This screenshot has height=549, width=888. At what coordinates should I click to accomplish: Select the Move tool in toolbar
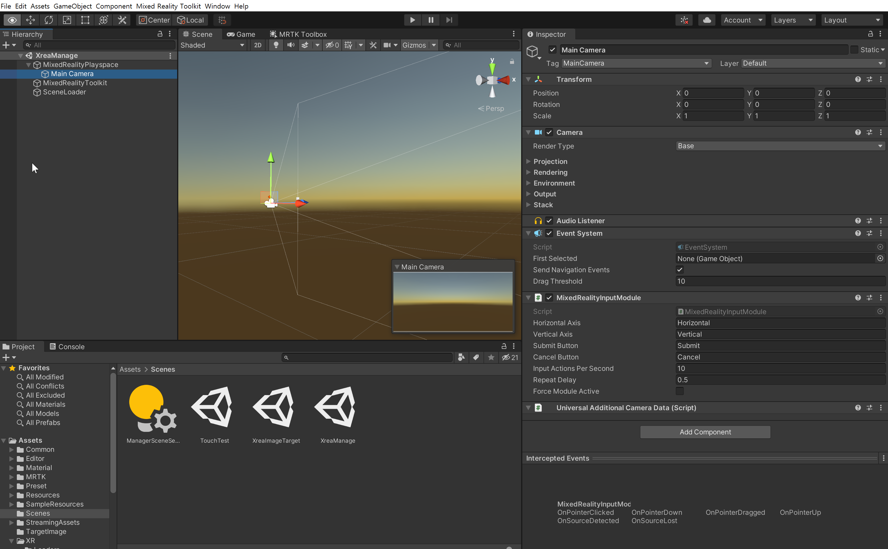tap(31, 20)
